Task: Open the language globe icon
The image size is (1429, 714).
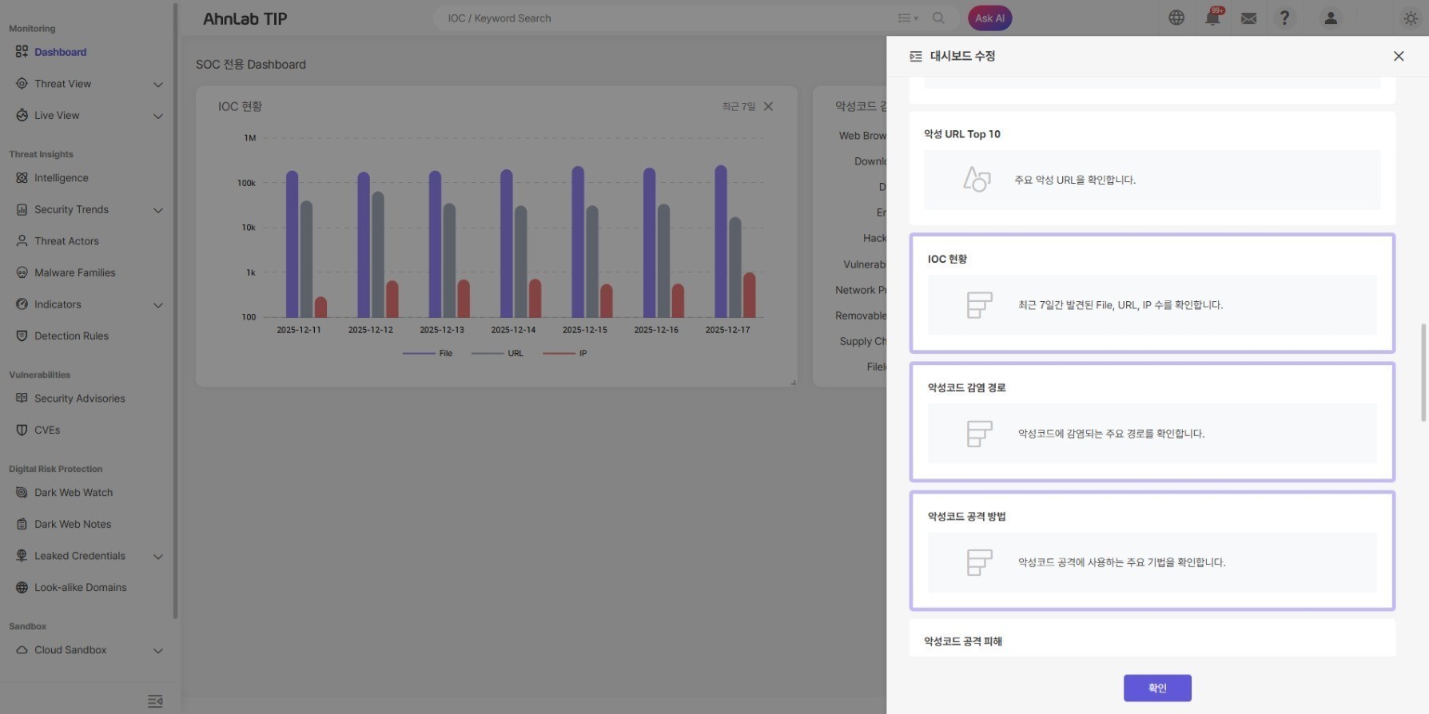Action: point(1176,18)
